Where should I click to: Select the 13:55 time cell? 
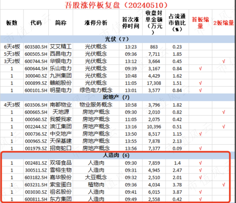click(x=131, y=141)
